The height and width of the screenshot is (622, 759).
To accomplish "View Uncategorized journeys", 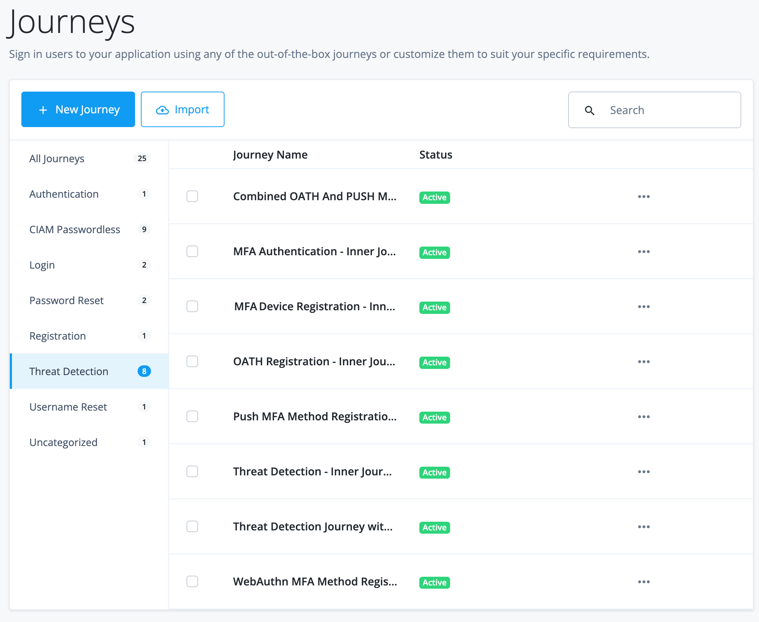I will coord(63,442).
